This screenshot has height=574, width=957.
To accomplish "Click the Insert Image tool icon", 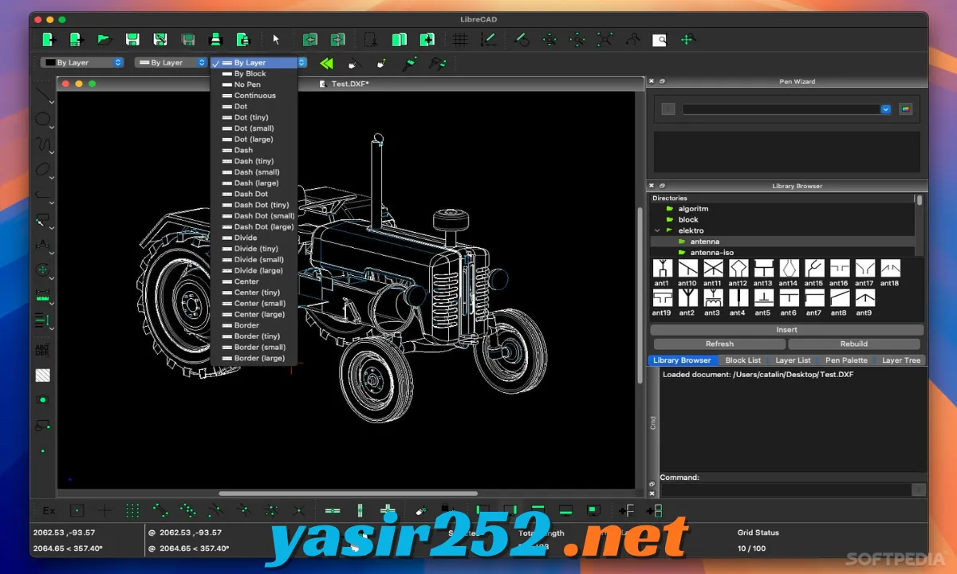I will click(x=43, y=399).
